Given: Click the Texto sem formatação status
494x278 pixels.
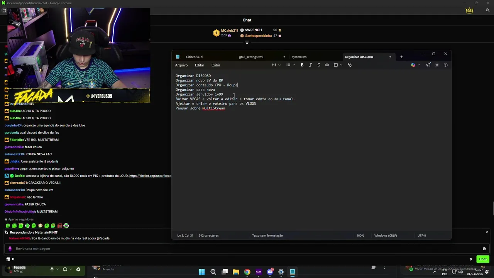Looking at the screenshot, I should [x=267, y=236].
